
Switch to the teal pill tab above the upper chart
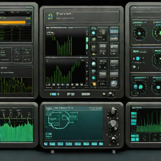click(71, 28)
